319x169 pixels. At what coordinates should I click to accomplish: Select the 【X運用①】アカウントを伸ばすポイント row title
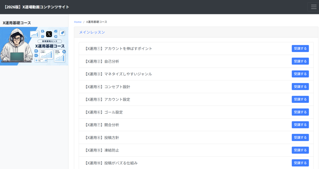[118, 49]
